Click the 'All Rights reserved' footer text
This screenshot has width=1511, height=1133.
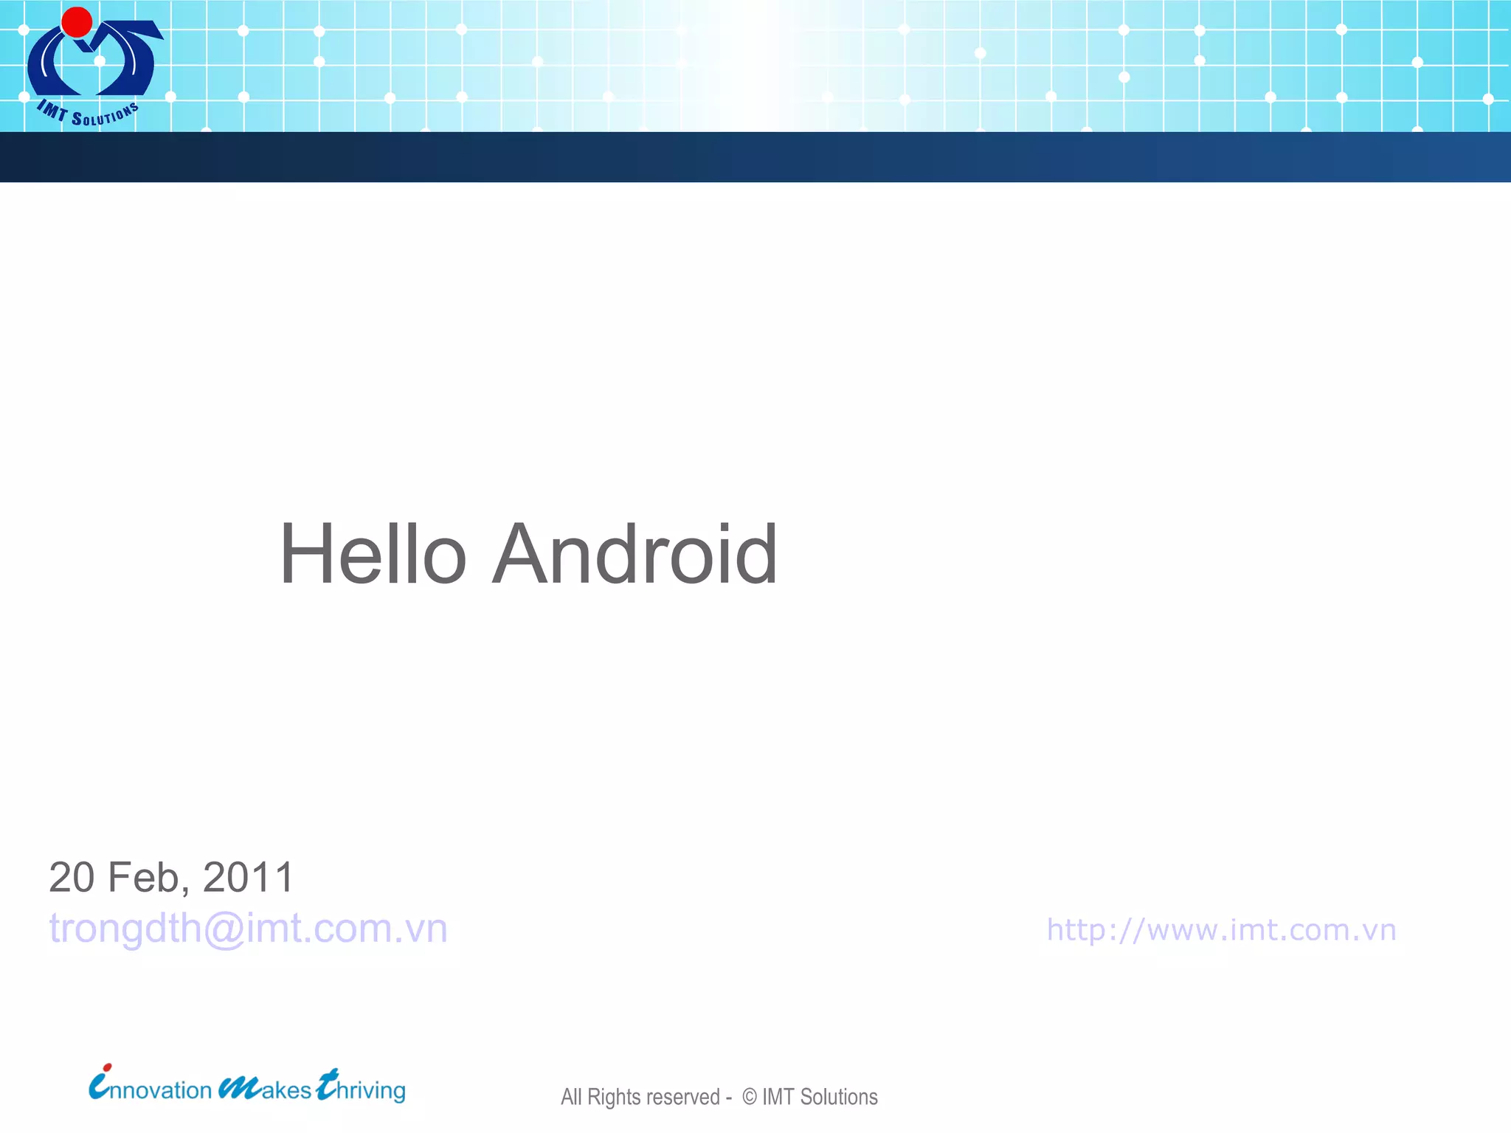639,1097
